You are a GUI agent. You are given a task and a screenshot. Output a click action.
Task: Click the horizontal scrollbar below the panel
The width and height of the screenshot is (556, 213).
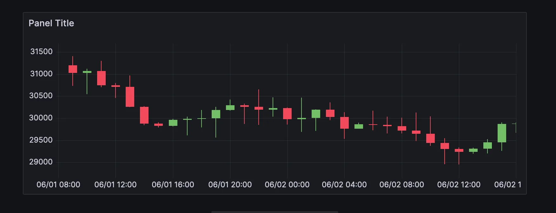pos(275,212)
